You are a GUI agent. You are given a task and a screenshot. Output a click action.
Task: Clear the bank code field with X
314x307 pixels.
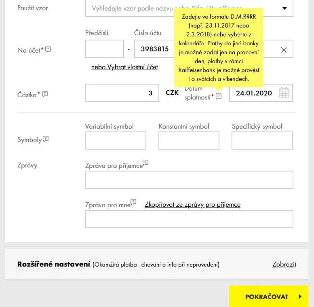(284, 50)
